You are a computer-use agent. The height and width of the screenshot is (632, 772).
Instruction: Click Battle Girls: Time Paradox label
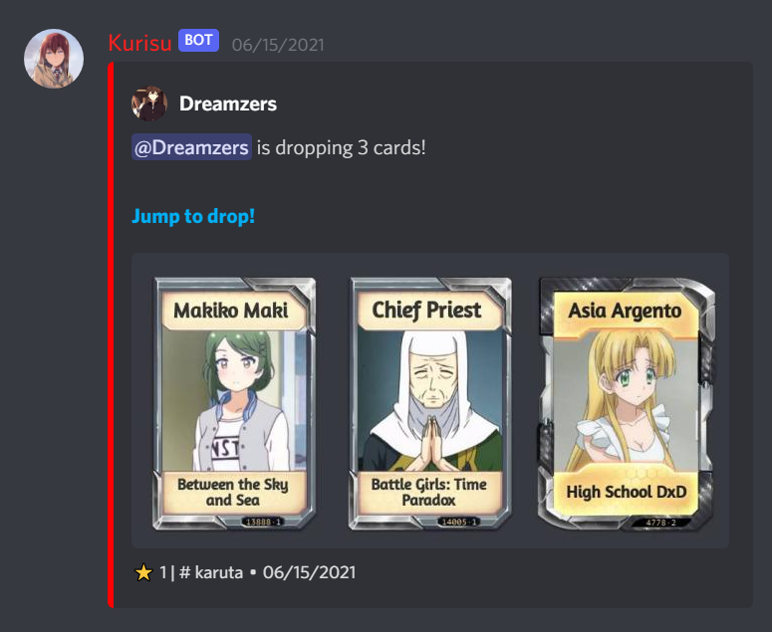[x=429, y=492]
